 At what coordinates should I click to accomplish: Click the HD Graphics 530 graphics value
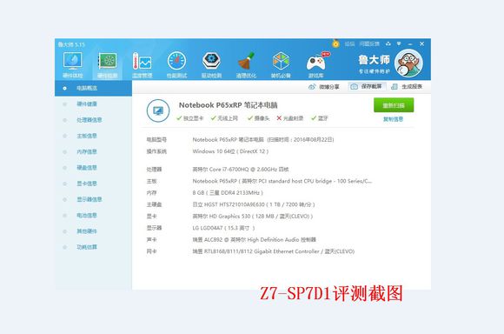[253, 217]
